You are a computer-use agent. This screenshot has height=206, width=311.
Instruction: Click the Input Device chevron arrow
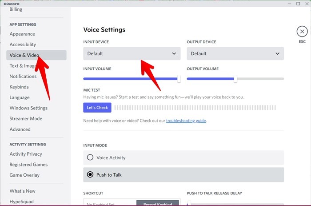pos(174,54)
